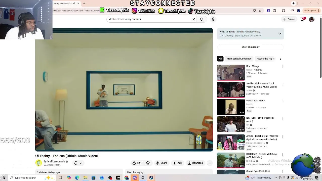Open weather widget showing 50°F
Image resolution: width=322 pixels, height=181 pixels.
click(259, 178)
